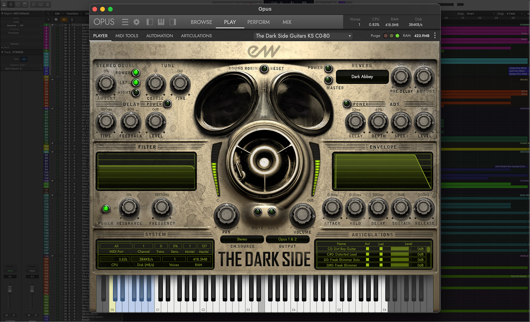530x322 pixels.
Task: Toggle the Reverb Power LED
Action: tap(328, 68)
